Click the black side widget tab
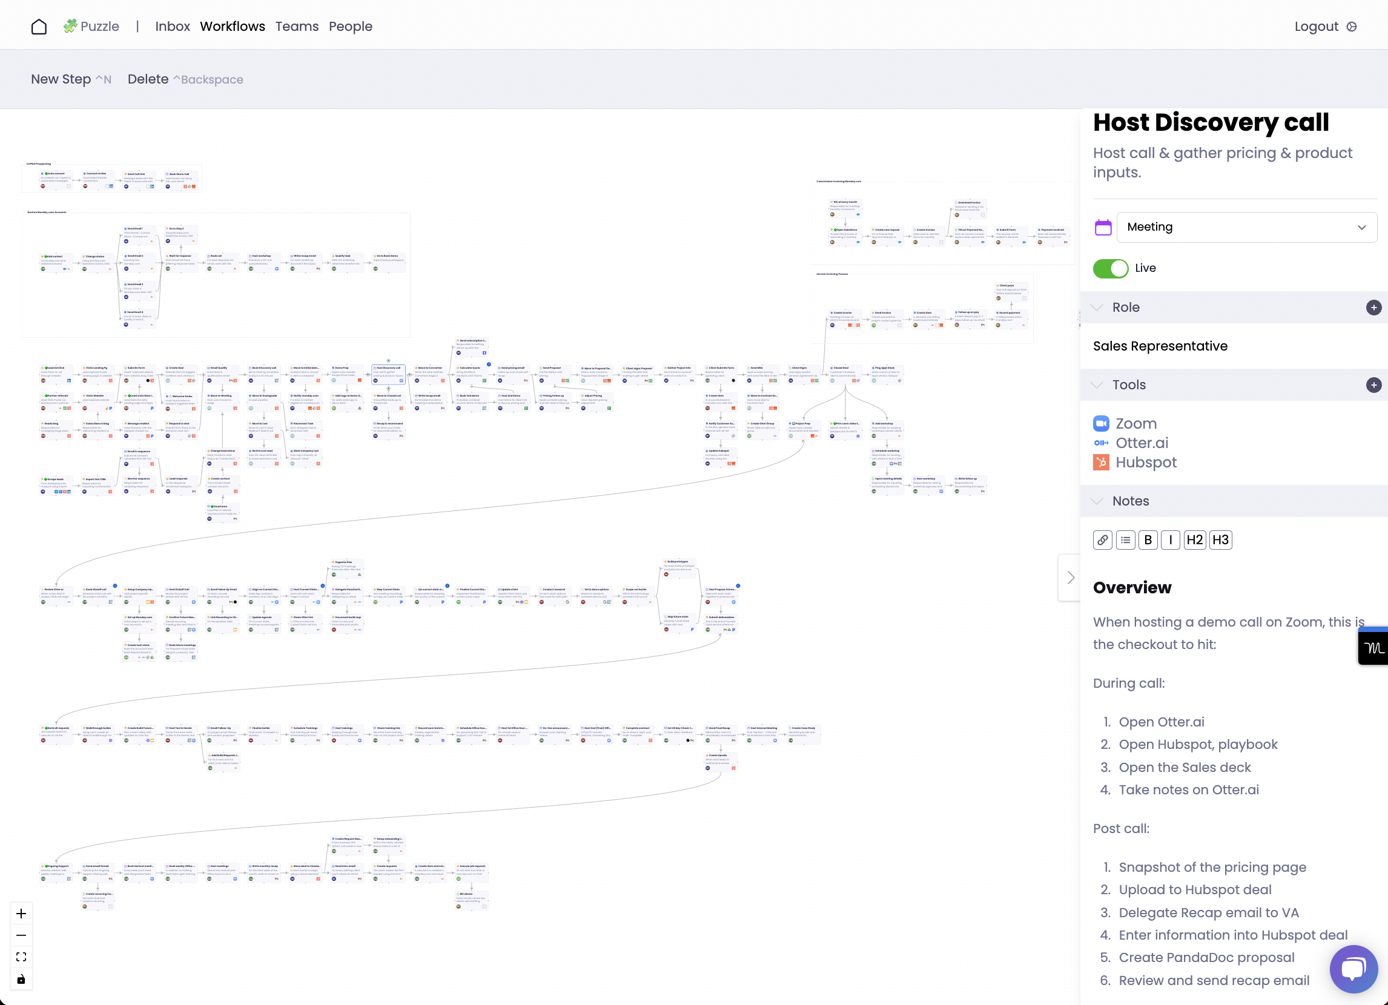Screen dimensions: 1388x1005 click(1373, 647)
